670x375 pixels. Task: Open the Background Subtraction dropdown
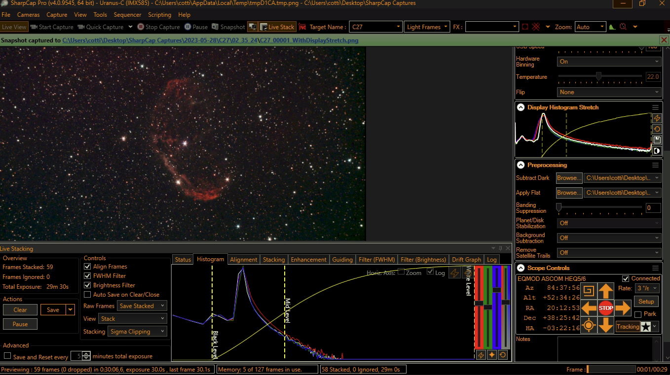(x=609, y=238)
